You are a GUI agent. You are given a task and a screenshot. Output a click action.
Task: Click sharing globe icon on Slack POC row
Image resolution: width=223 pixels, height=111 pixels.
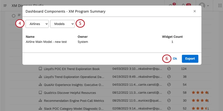pos(169,108)
